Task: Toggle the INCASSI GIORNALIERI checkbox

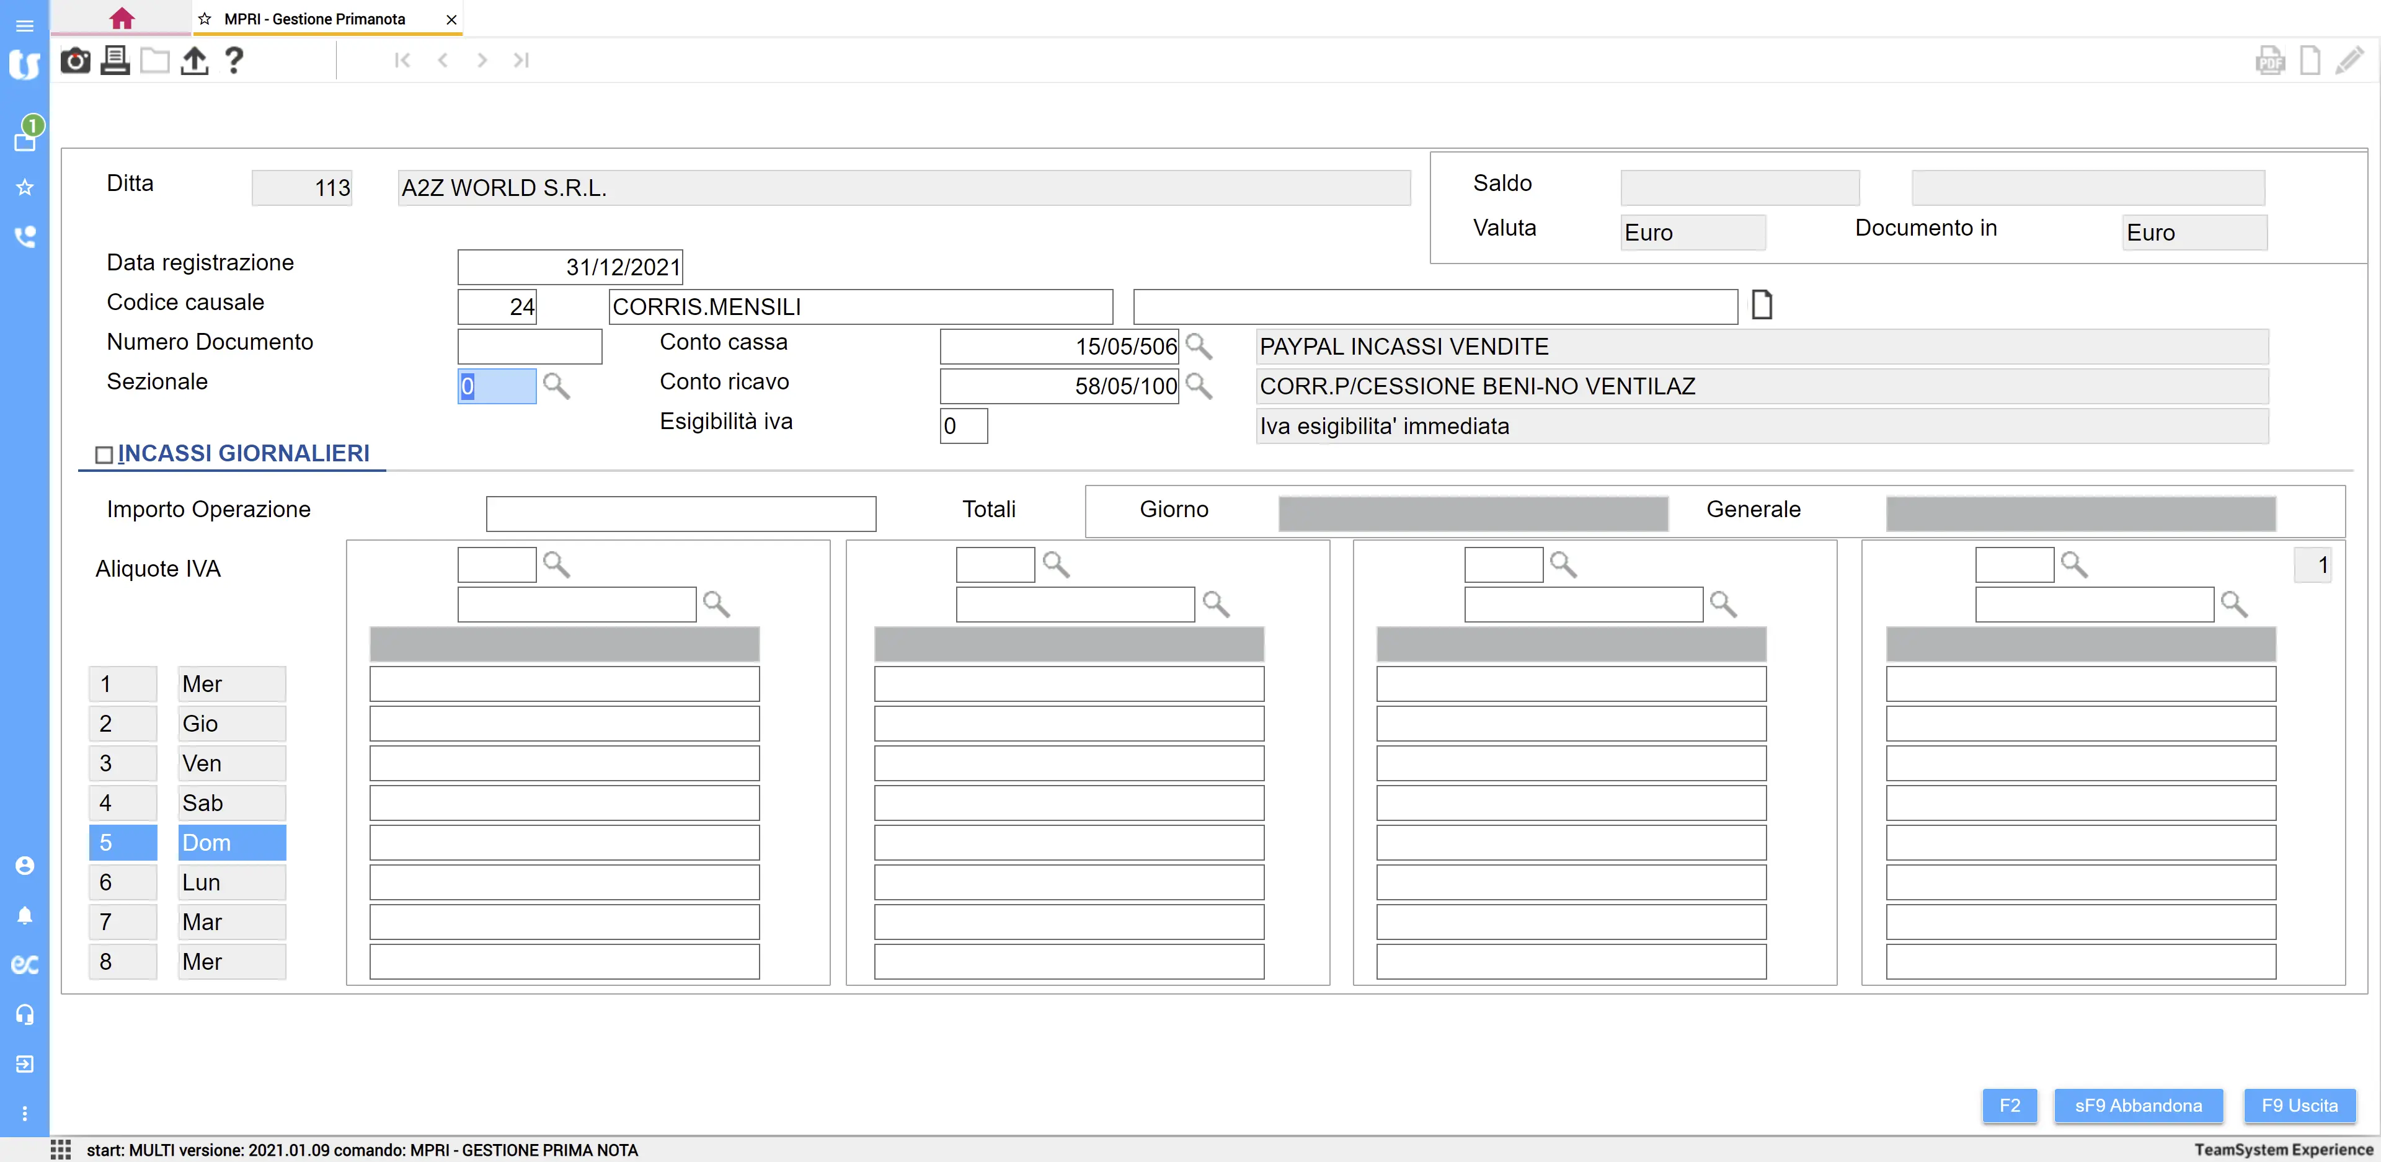Action: pos(104,455)
